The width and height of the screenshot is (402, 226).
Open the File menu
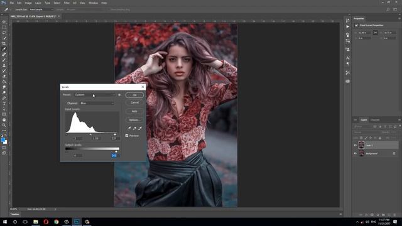12,3
